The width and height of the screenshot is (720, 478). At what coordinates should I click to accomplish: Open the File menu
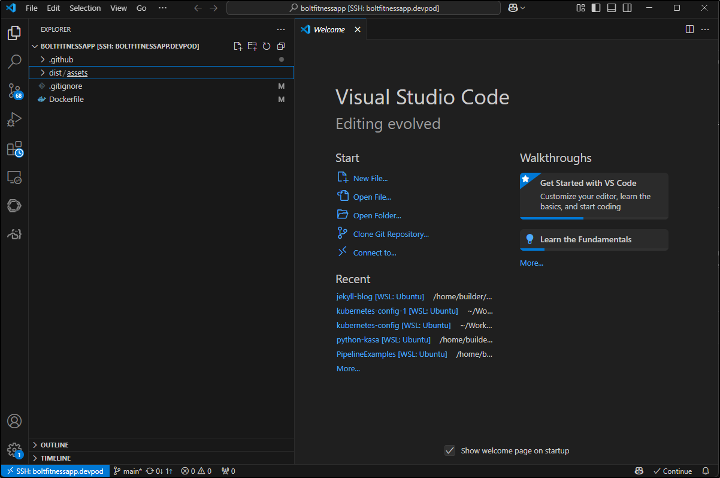tap(32, 8)
